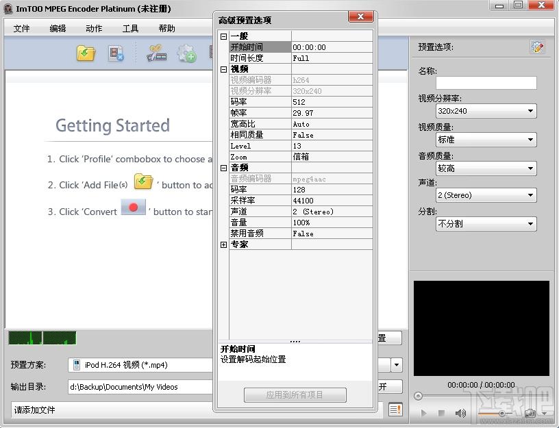This screenshot has width=559, height=428.
Task: Select the 开始时间 value 00:00:00
Action: 332,47
